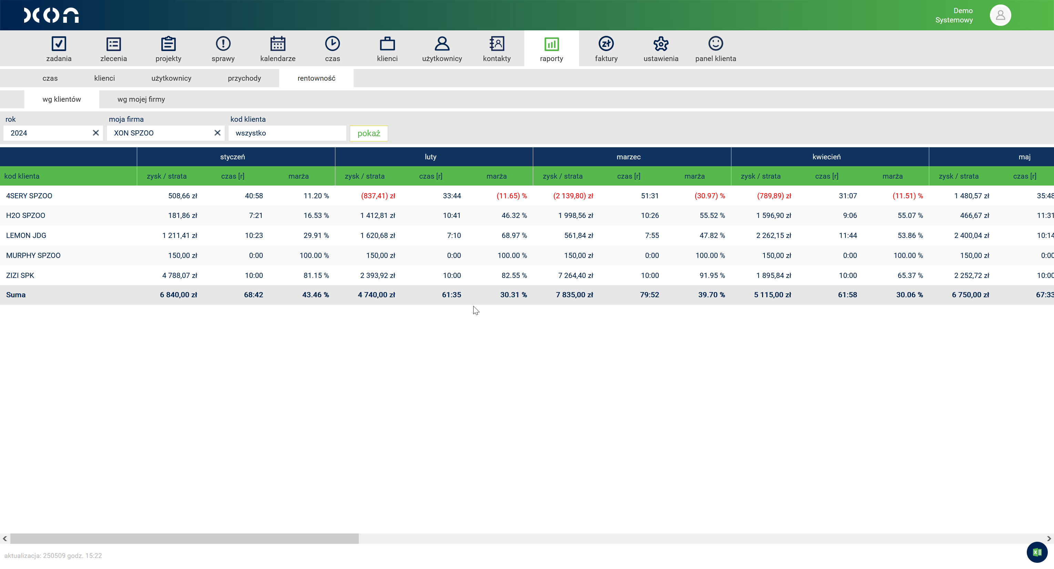Click the XON logo
The width and height of the screenshot is (1054, 569).
[51, 15]
